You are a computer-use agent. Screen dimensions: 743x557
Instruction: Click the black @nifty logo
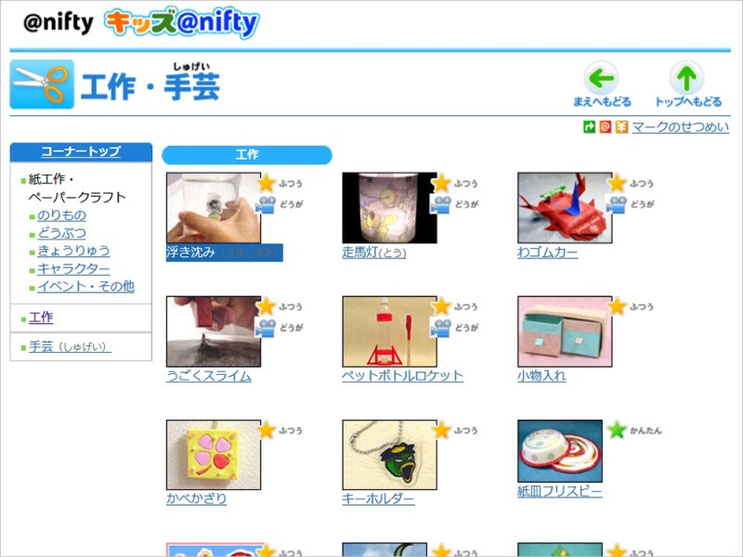pyautogui.click(x=59, y=22)
